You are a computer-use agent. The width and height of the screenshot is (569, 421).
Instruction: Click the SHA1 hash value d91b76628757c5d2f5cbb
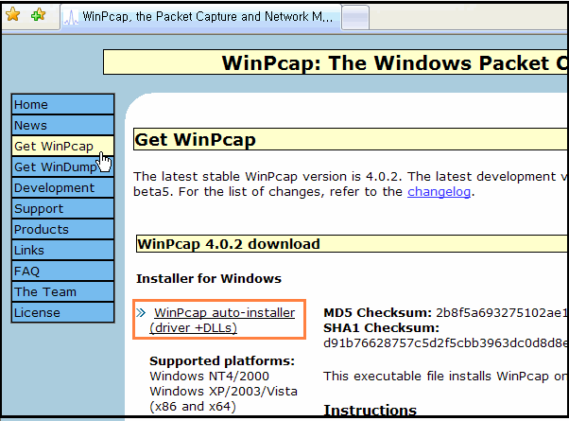coord(445,343)
